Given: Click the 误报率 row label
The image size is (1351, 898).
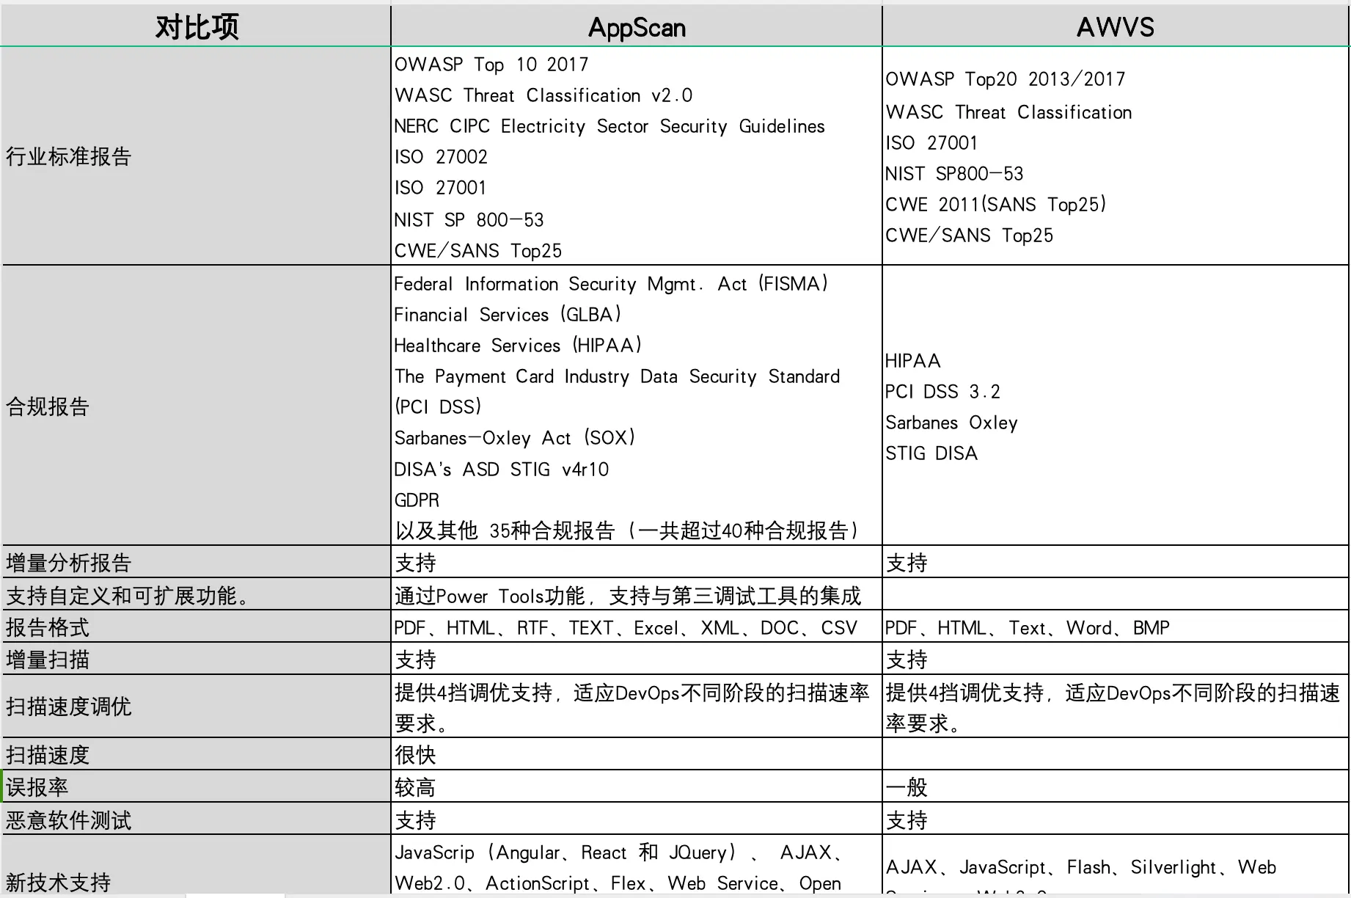Looking at the screenshot, I should coord(37,787).
